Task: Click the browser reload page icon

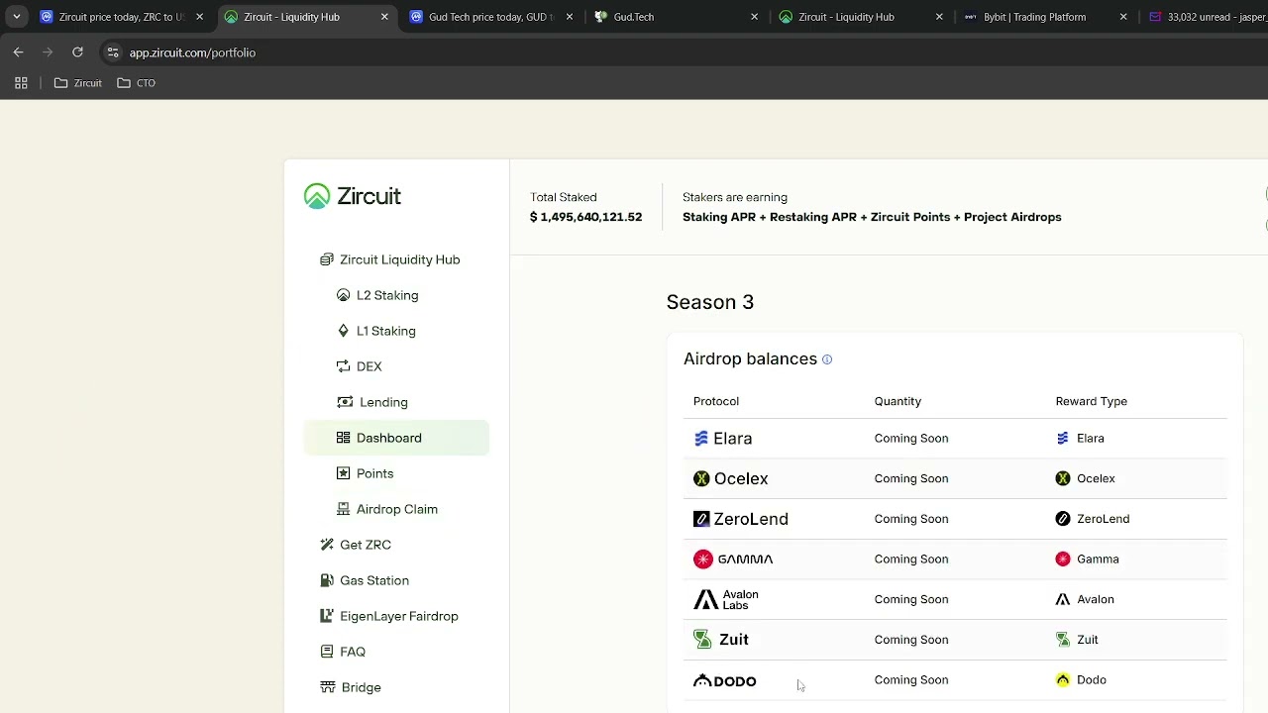Action: [77, 52]
